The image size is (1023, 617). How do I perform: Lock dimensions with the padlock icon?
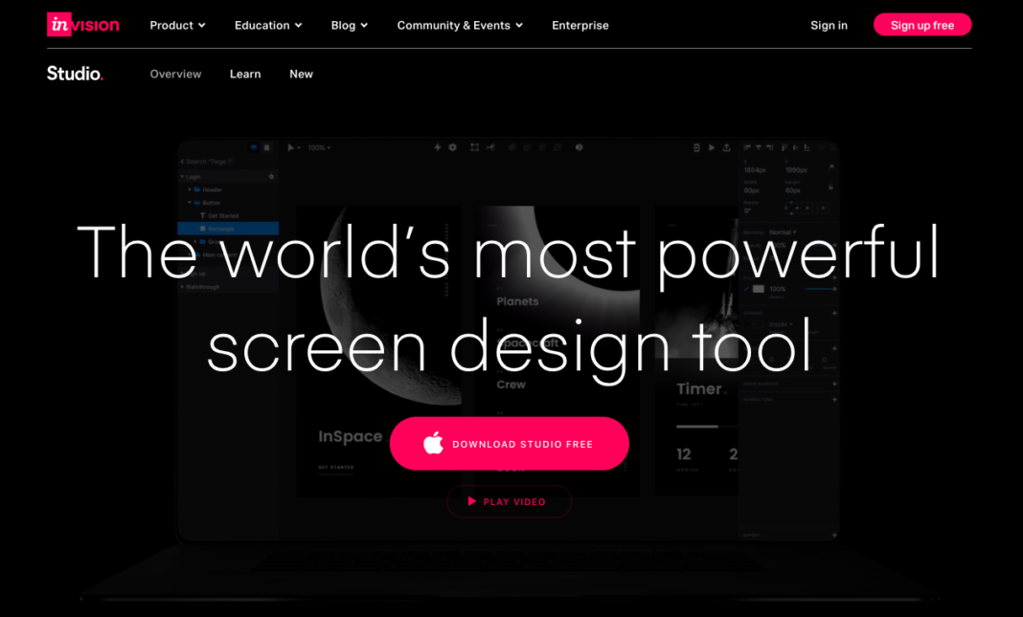click(830, 187)
